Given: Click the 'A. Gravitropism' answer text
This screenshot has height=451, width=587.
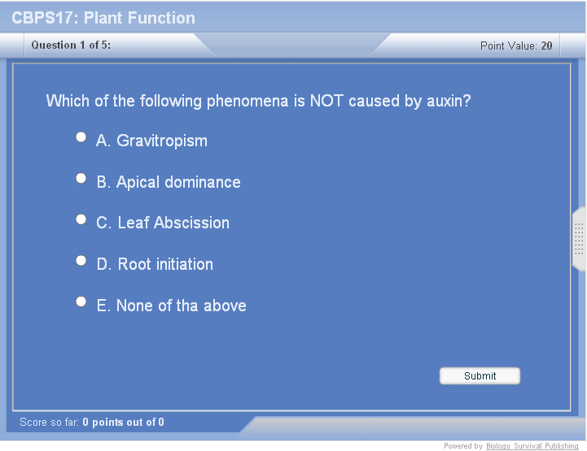Looking at the screenshot, I should click(151, 141).
